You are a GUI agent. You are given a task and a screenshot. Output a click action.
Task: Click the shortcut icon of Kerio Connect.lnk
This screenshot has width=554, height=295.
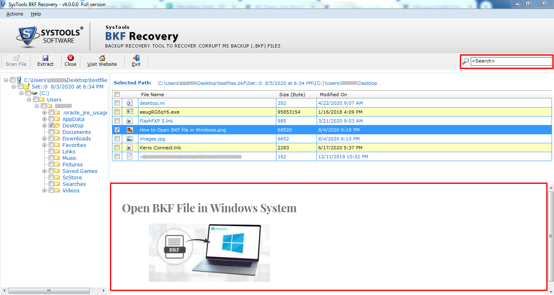130,148
